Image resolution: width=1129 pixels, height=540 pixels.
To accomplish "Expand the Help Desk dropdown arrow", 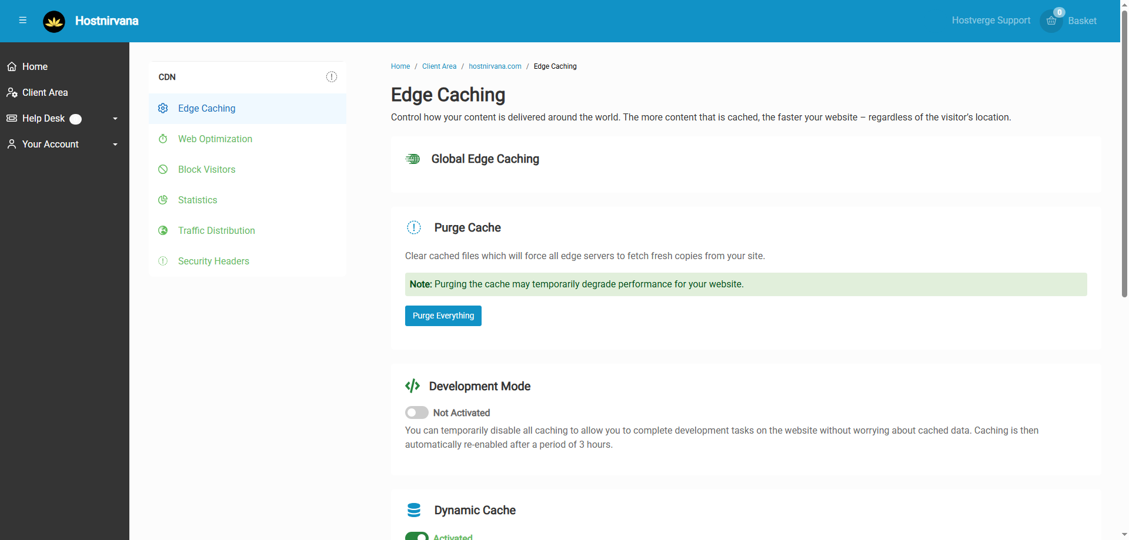I will 115,119.
